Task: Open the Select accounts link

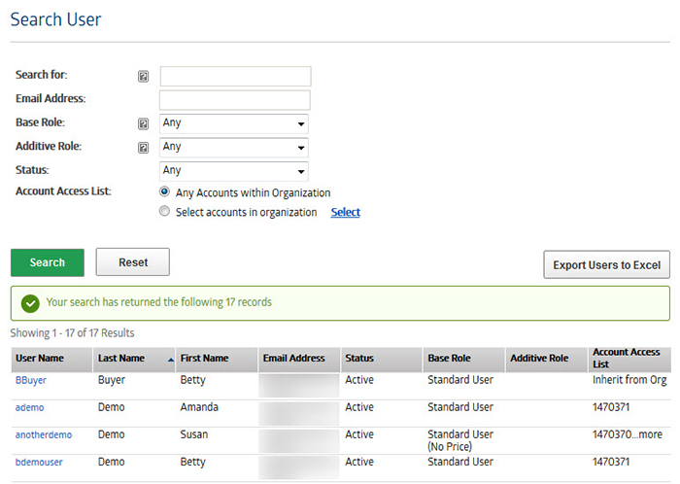Action: [346, 212]
